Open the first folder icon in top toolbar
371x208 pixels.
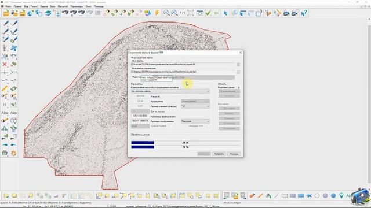6,13
